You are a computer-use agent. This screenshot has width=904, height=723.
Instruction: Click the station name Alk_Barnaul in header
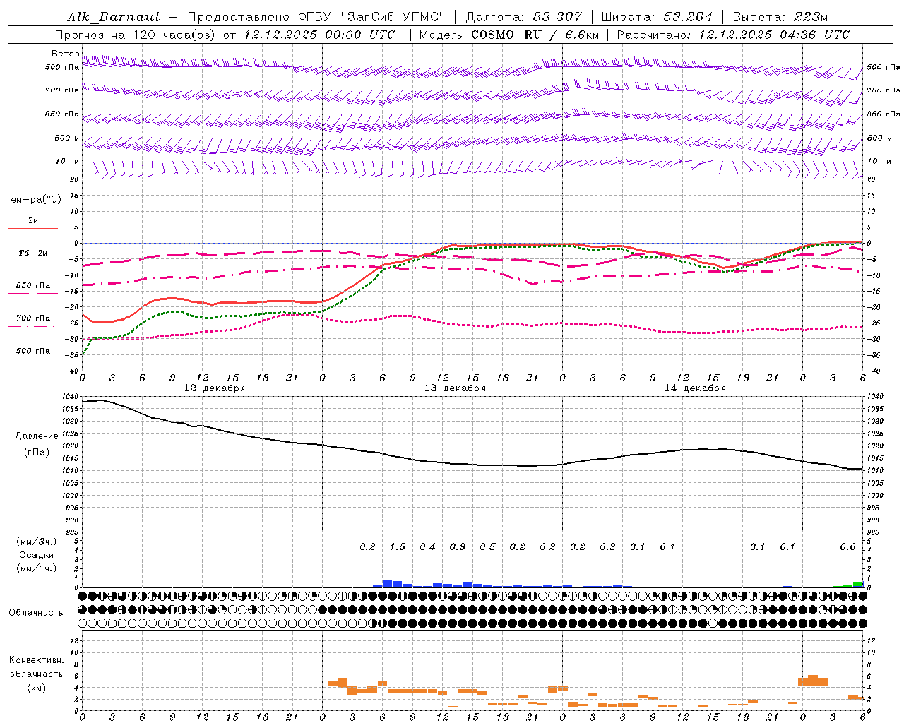pos(114,17)
